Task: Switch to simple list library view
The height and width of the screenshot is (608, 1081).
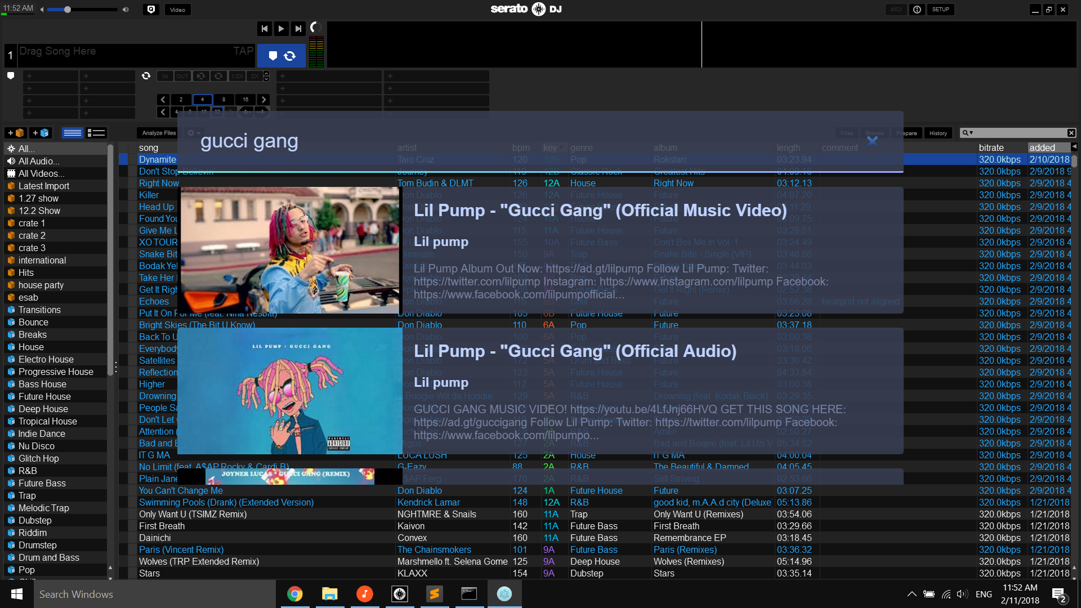Action: pos(73,133)
